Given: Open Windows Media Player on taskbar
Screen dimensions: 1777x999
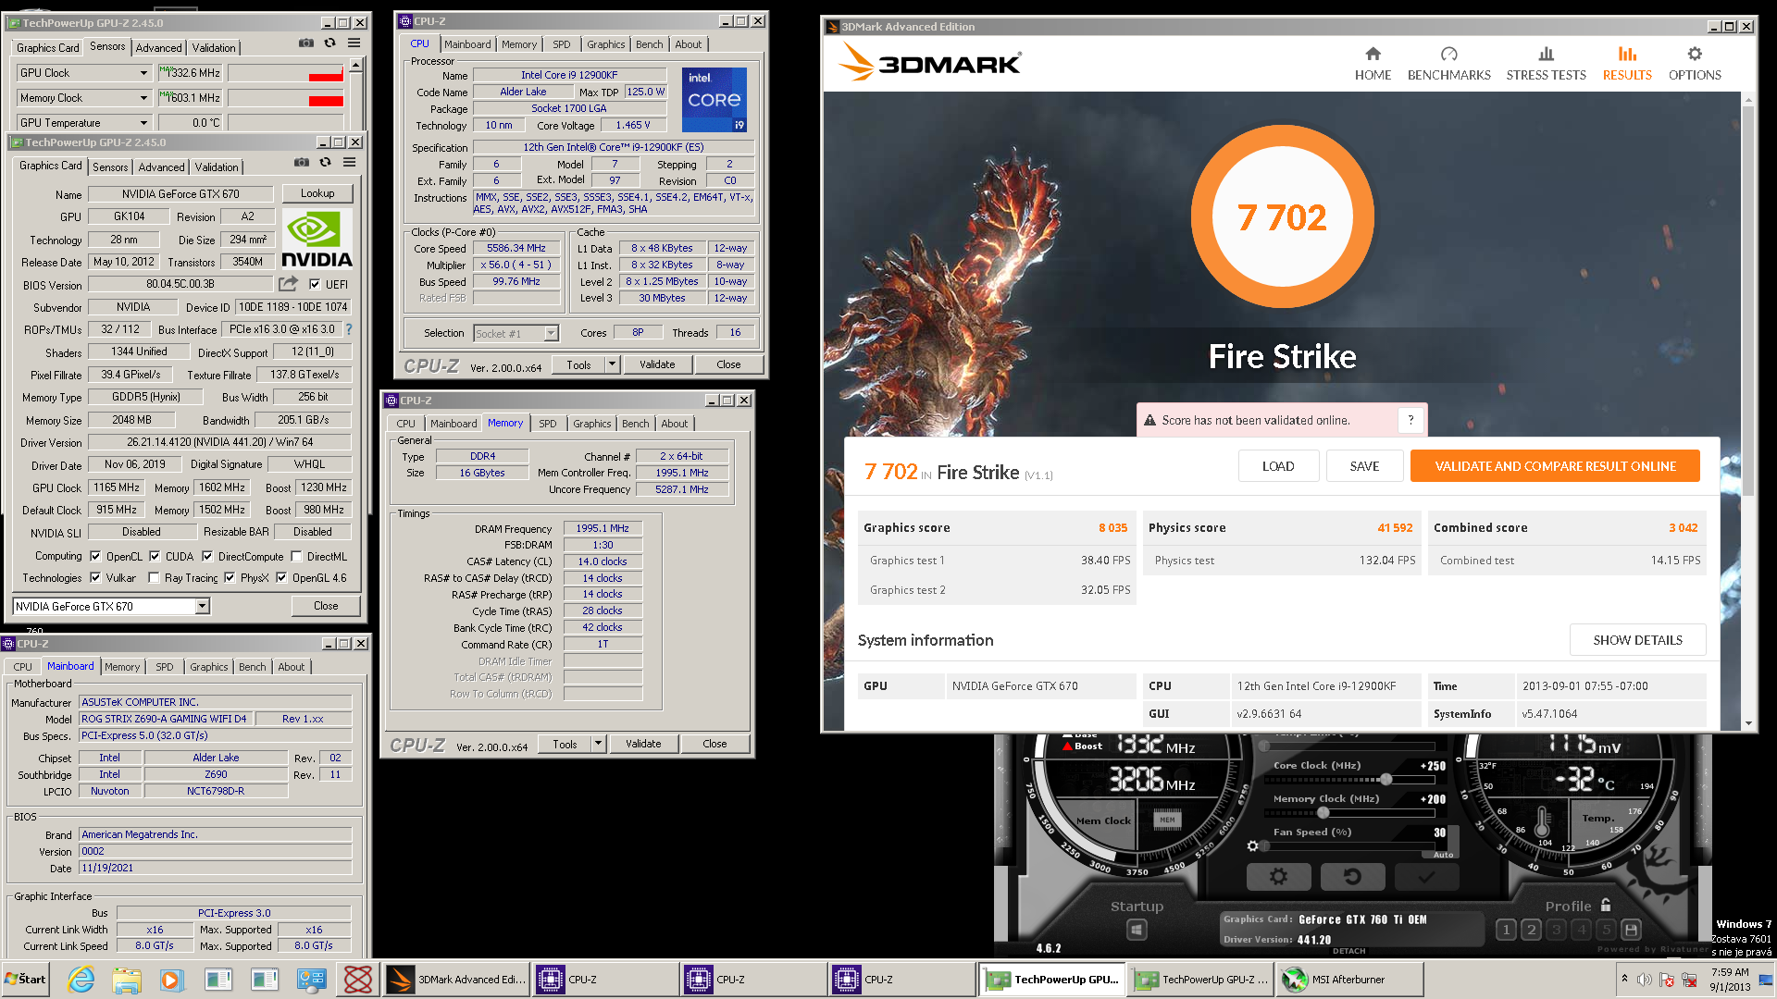Looking at the screenshot, I should tap(171, 980).
